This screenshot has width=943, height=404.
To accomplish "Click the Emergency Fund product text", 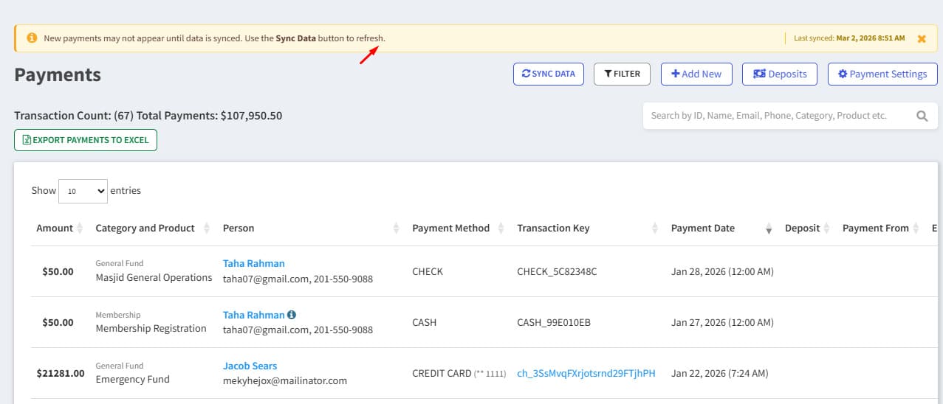I will tap(132, 380).
